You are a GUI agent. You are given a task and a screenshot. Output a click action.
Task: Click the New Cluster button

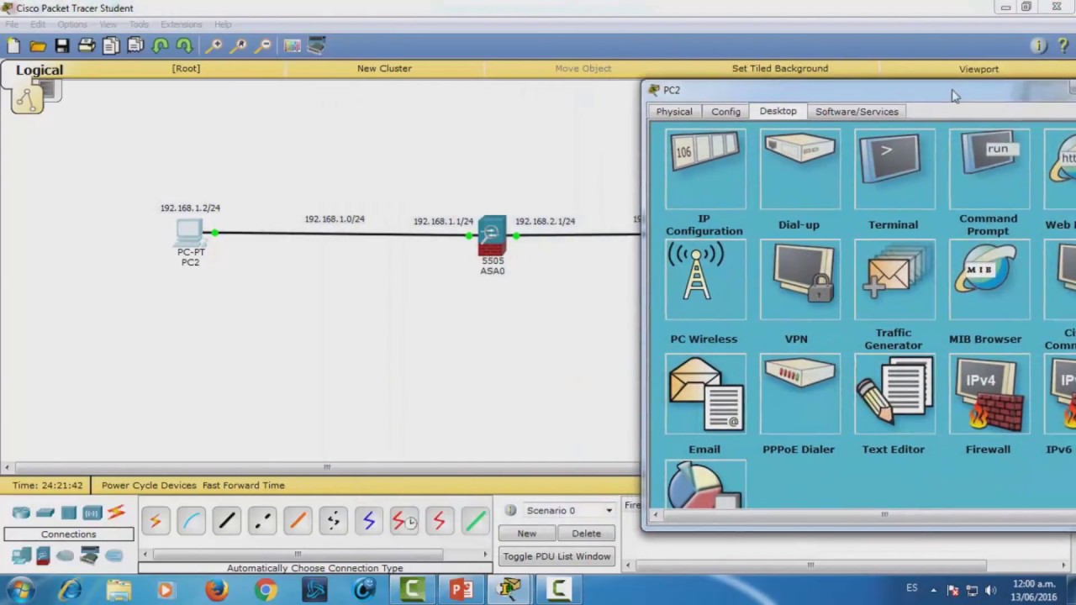click(384, 68)
